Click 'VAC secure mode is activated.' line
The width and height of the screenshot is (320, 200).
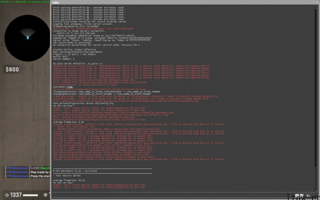72,43
